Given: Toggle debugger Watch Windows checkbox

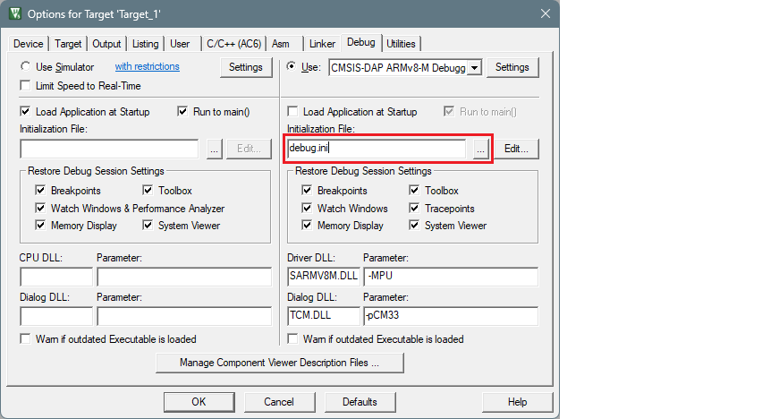Looking at the screenshot, I should (307, 209).
